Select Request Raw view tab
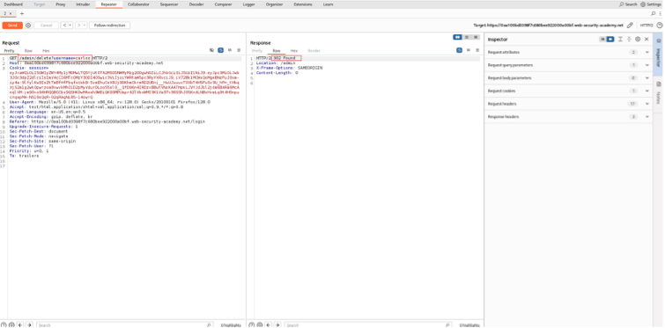The width and height of the screenshot is (665, 328). pyautogui.click(x=28, y=51)
